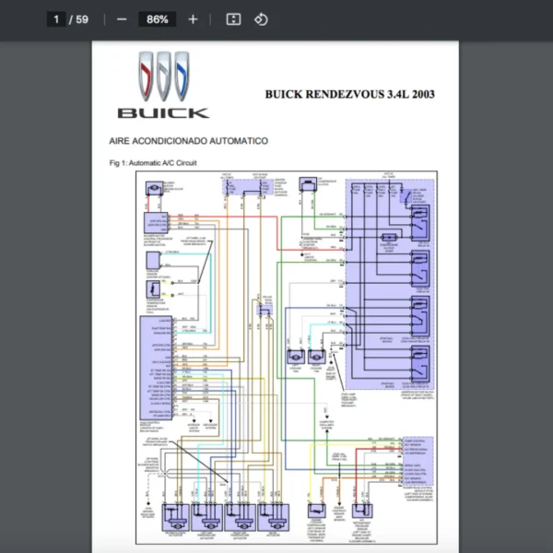Click the BUICK wordmark under the logo

163,113
